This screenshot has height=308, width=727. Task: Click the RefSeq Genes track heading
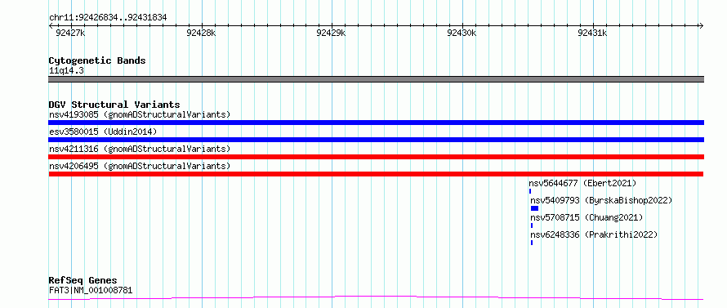(x=83, y=281)
